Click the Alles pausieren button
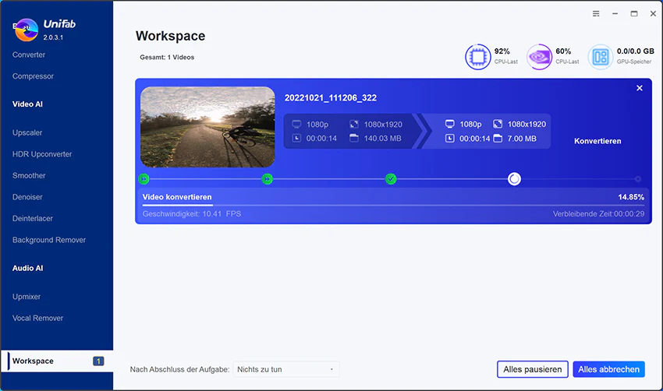This screenshot has width=663, height=391. pyautogui.click(x=532, y=369)
